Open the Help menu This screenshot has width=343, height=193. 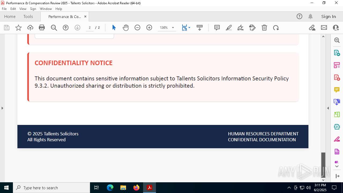point(59,9)
